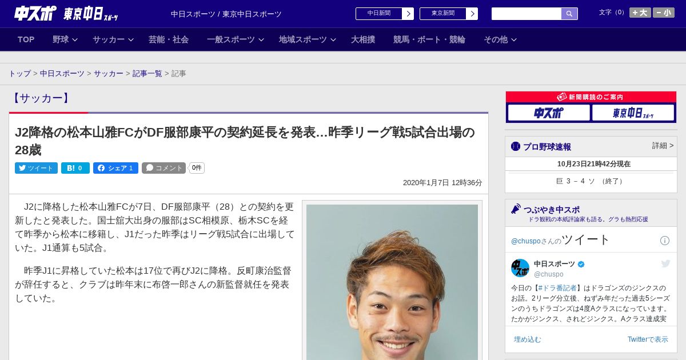
Task: Click the 0件 comment count
Action: pyautogui.click(x=197, y=168)
